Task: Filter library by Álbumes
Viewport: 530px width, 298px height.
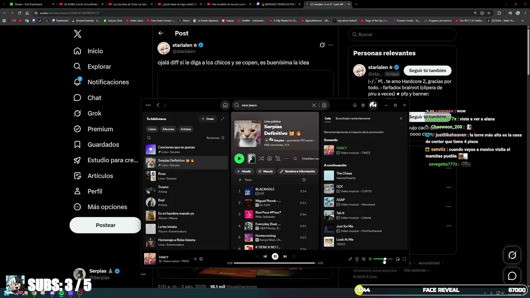Action: [x=168, y=129]
